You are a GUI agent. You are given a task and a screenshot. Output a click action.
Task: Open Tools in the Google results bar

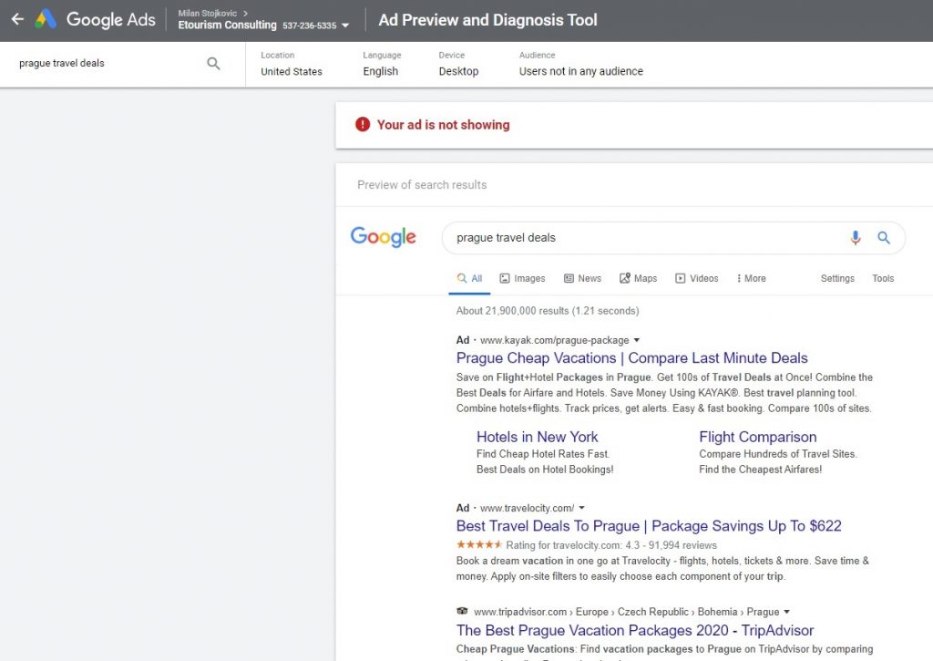pyautogui.click(x=883, y=278)
